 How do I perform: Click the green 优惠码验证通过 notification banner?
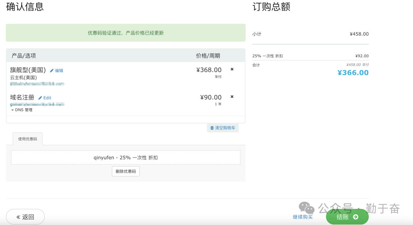pos(125,33)
